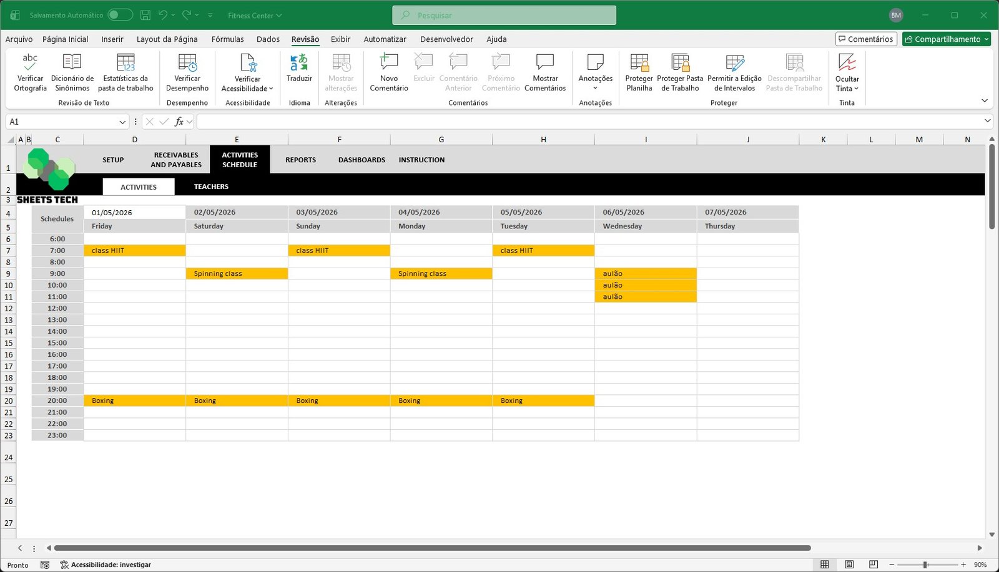Open Estatísticas da pasta de trabalho
The width and height of the screenshot is (999, 572).
(125, 63)
